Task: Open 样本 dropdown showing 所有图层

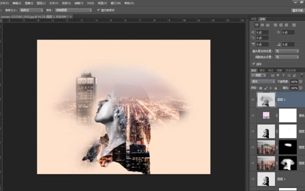Action: 73,10
